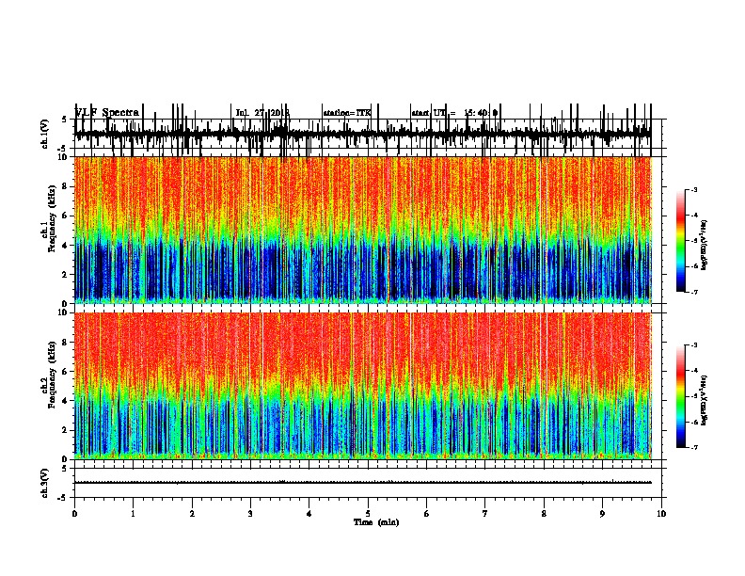Click the ch.1 spectrogram color bar
This screenshot has height=576, width=745.
tap(681, 241)
